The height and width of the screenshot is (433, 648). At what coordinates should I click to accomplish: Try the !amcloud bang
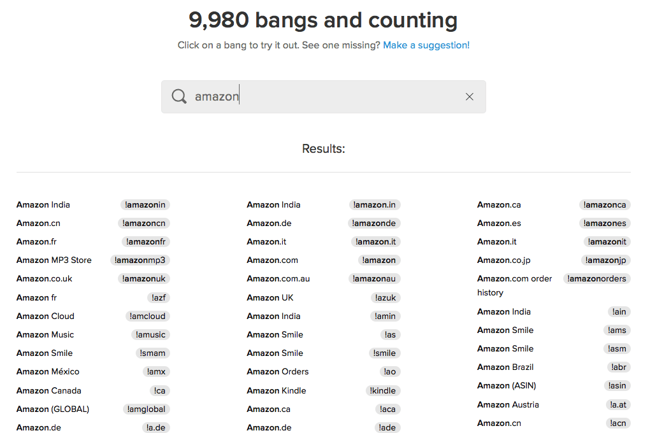tap(148, 316)
